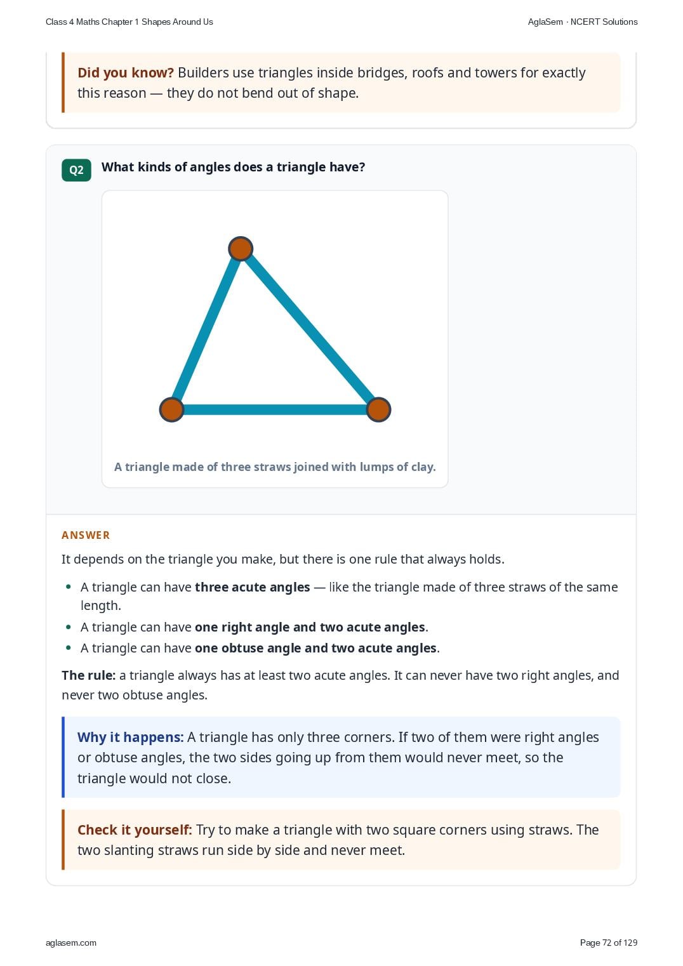683x966 pixels.
Task: Click the Did you know? callout
Action: (341, 83)
